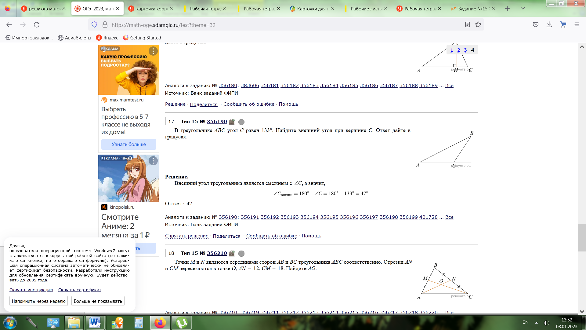
Task: Click the volume speaker tray icon
Action: point(546,323)
